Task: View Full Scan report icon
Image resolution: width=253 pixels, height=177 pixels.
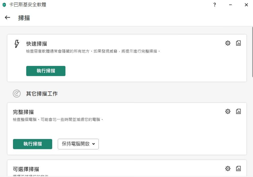Action: click(x=238, y=111)
